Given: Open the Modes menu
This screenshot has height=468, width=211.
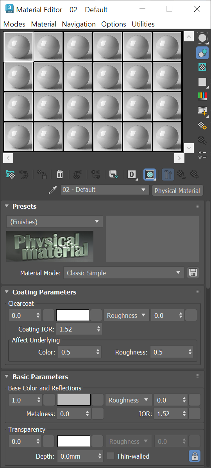Looking at the screenshot, I should click(x=14, y=24).
